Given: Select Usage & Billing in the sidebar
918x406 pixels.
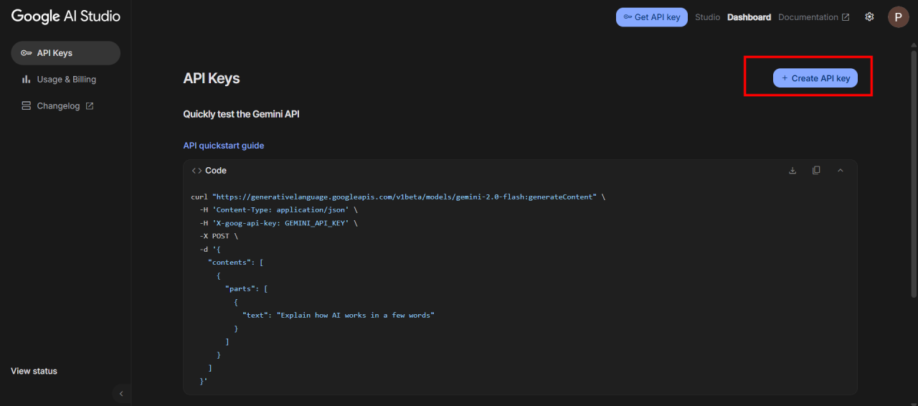Looking at the screenshot, I should point(66,80).
